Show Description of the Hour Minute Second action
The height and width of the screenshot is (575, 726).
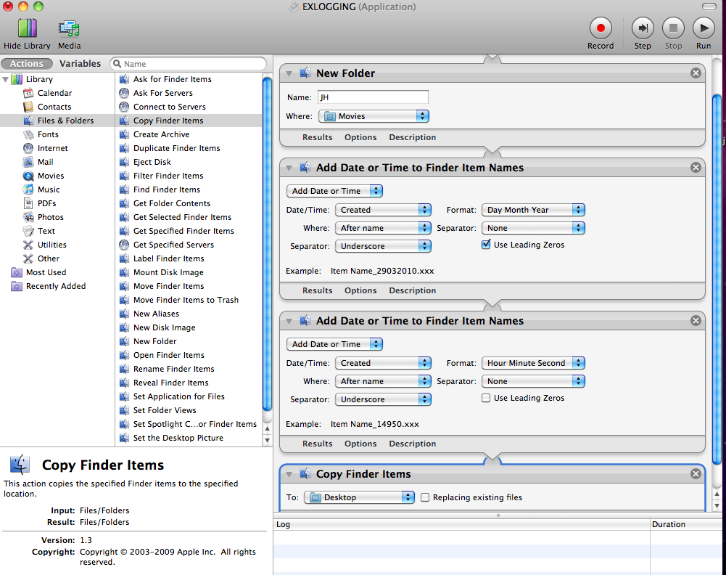[x=412, y=444]
